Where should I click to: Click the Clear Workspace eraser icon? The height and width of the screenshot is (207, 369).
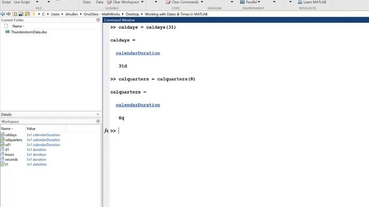pos(109,2)
